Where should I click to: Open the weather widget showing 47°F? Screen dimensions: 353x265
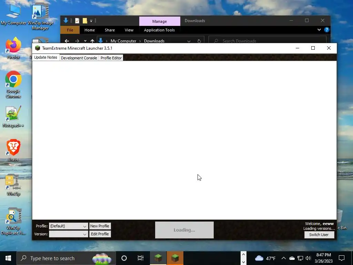point(265,258)
